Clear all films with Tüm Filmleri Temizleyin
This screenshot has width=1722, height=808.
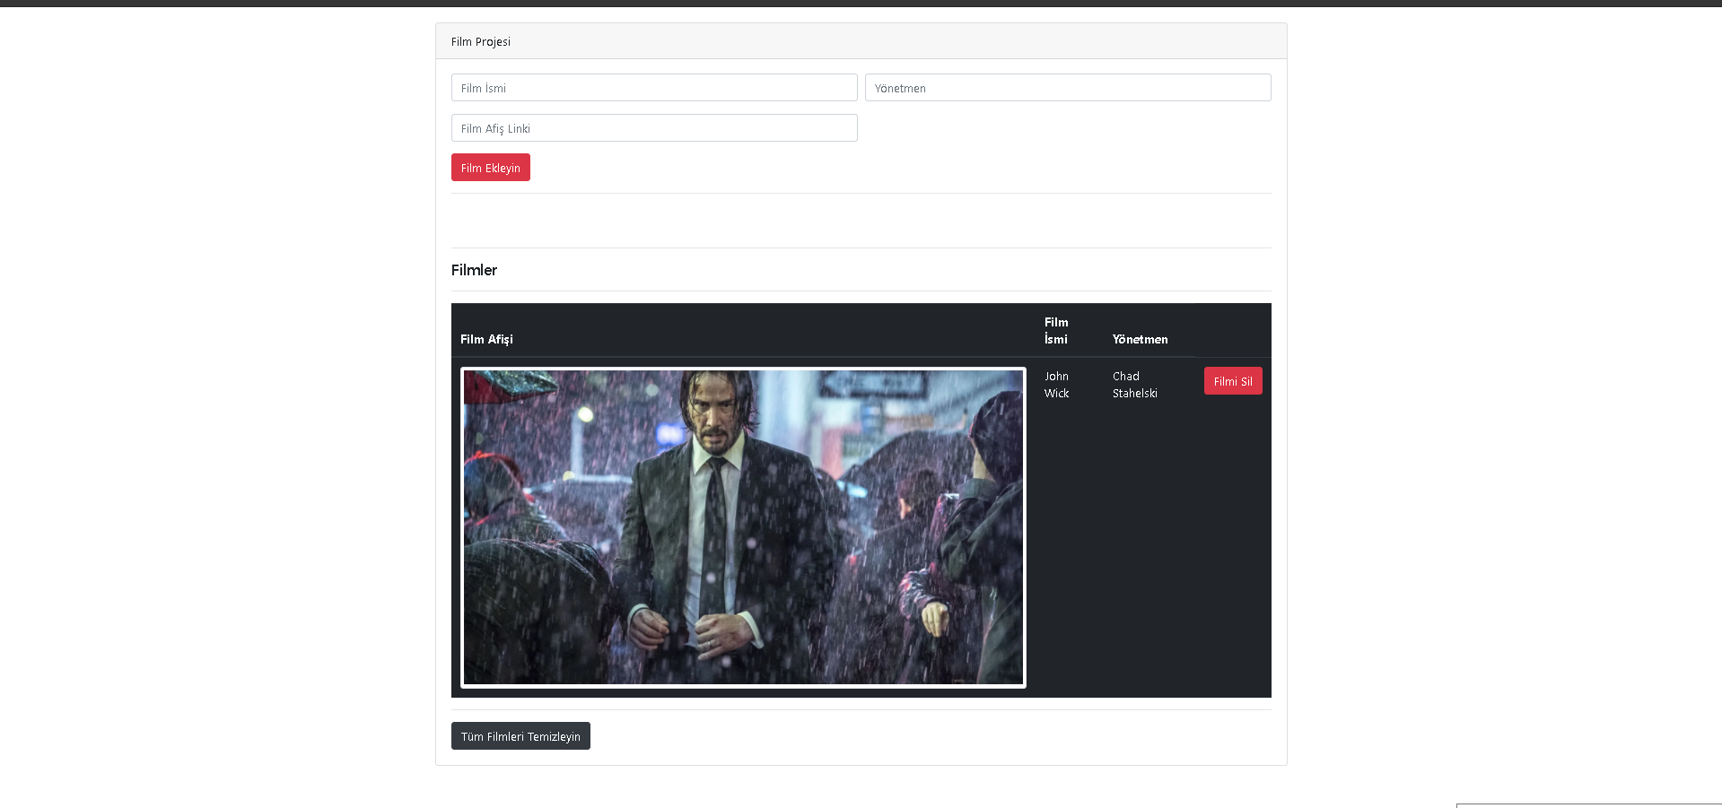tap(520, 735)
